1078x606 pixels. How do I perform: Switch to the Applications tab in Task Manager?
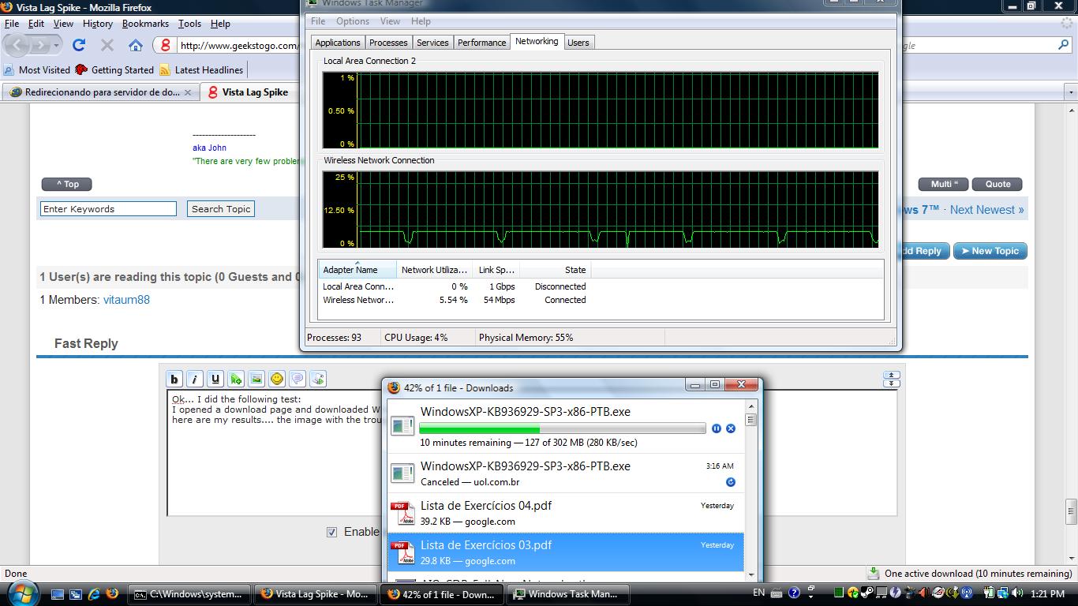pyautogui.click(x=338, y=43)
